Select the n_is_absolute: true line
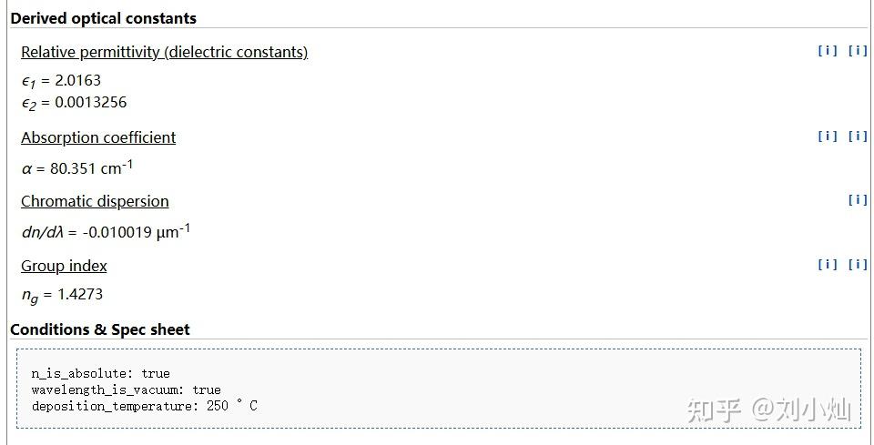 101,374
